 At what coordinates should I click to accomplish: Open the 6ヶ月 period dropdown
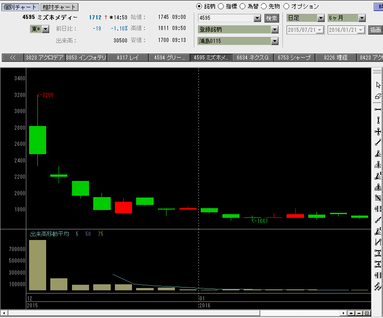pos(362,18)
